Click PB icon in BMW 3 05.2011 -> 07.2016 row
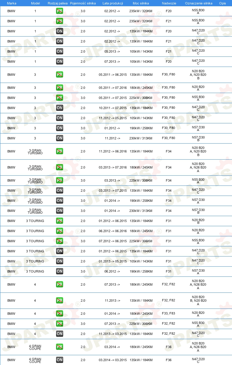The width and height of the screenshot is (232, 365). (x=60, y=88)
